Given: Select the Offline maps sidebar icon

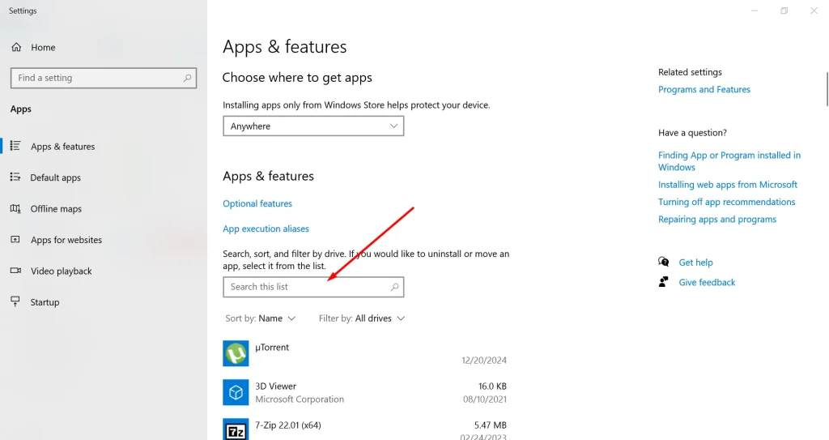Looking at the screenshot, I should pos(15,208).
